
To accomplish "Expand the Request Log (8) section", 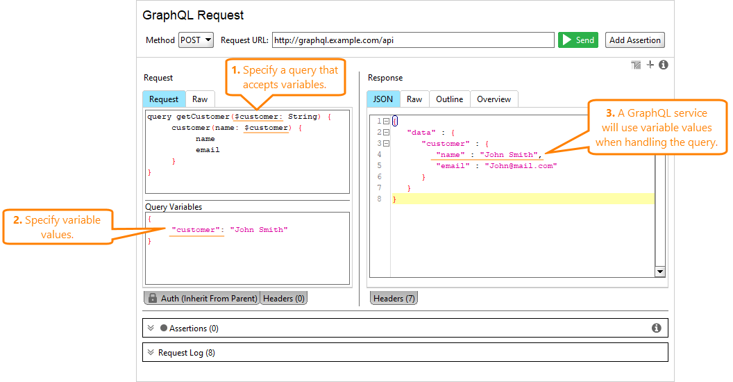I will [x=151, y=352].
